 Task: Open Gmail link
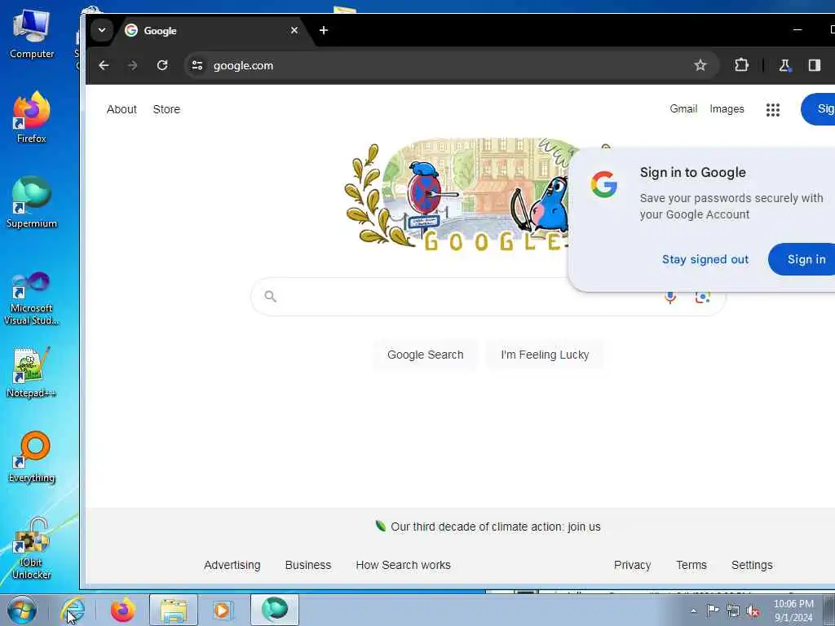[683, 108]
